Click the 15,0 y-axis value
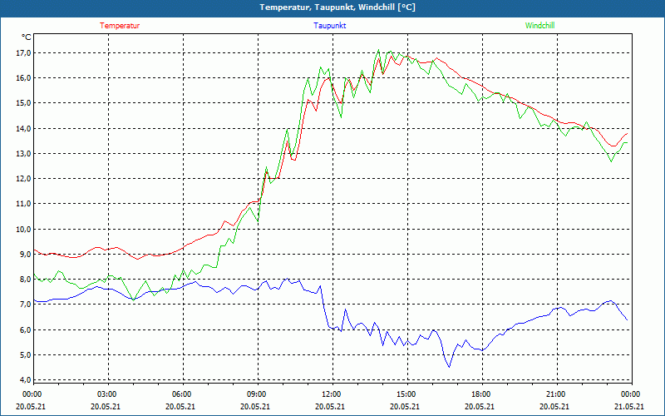Screen dimensions: 665x416 (x=23, y=103)
